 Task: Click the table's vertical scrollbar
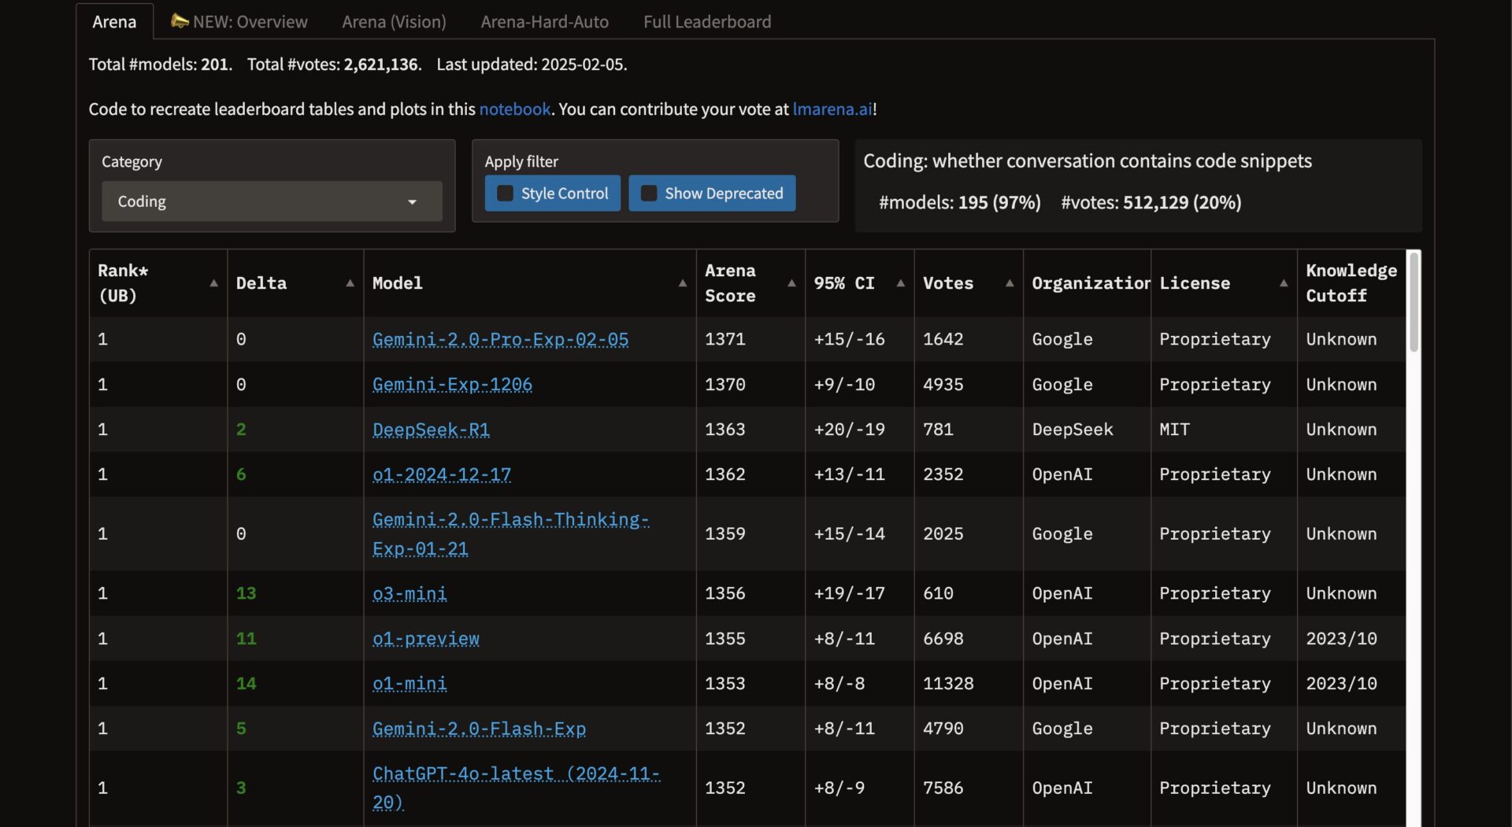coord(1414,302)
